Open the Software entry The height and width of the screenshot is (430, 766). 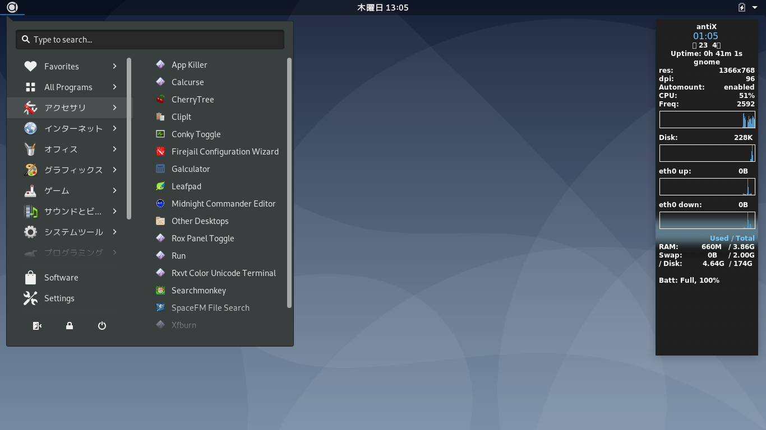(x=70, y=278)
